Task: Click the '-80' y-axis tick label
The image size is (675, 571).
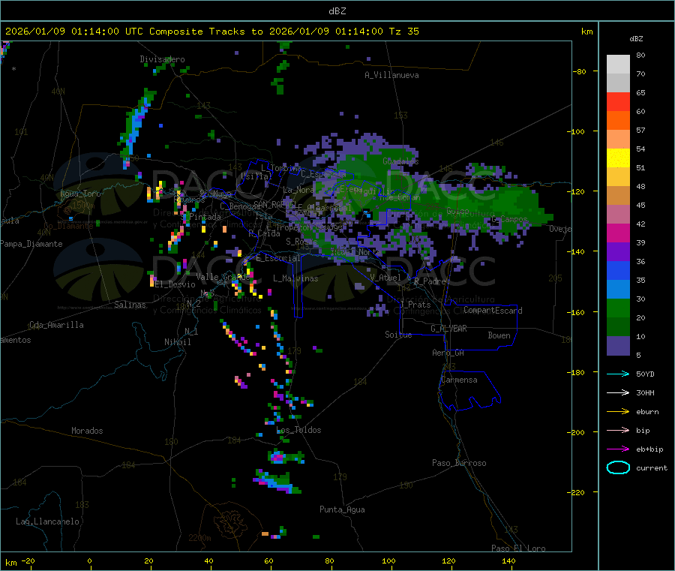Action: coord(579,71)
